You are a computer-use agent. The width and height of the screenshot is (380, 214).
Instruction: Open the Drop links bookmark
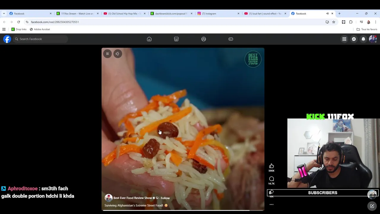[x=19, y=29]
